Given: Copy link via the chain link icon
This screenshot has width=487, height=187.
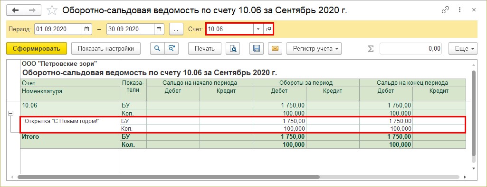Looking at the screenshot, I should (445, 10).
